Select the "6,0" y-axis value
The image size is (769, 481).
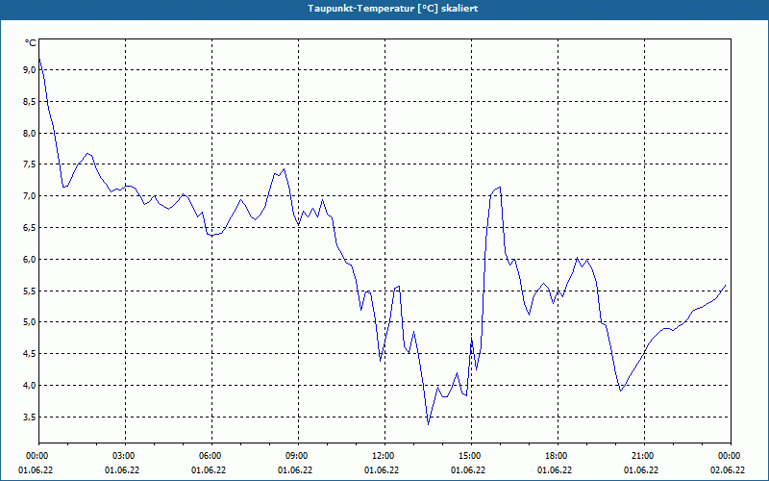[30, 259]
